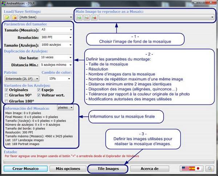Screen dimensions: 218x176
Task: Open the Cambio de color 15% dropdown
Action: 60,78
